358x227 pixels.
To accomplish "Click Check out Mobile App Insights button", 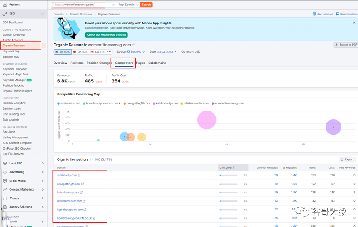I will [106, 35].
